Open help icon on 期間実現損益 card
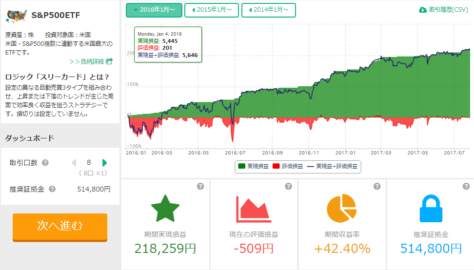 [200, 186]
